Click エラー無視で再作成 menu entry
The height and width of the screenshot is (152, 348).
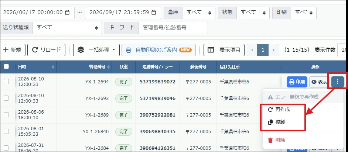pos(303,97)
